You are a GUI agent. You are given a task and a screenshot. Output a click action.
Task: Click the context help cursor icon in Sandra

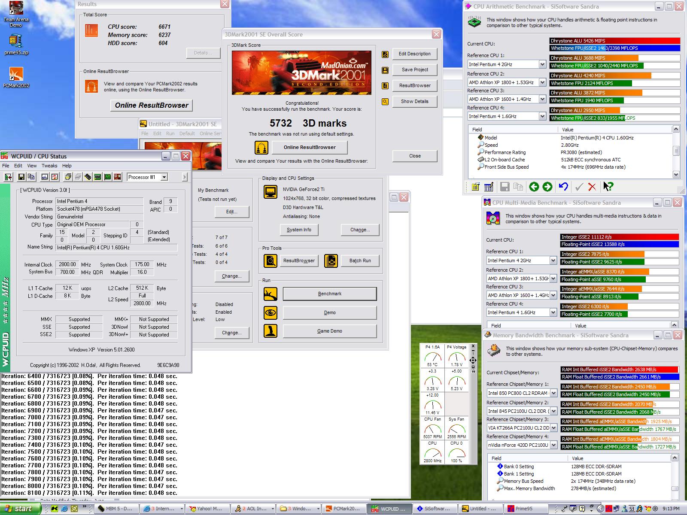[608, 186]
